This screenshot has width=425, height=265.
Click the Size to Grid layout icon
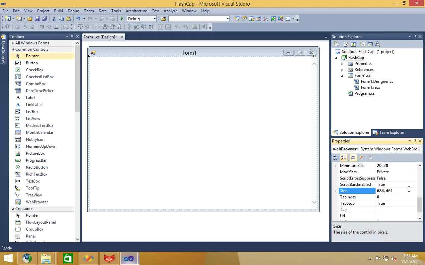click(x=88, y=27)
